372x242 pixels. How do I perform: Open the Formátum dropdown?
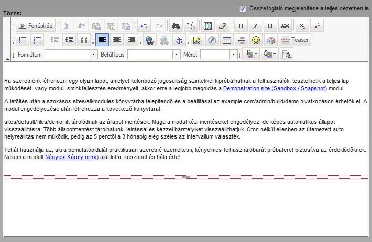71,55
